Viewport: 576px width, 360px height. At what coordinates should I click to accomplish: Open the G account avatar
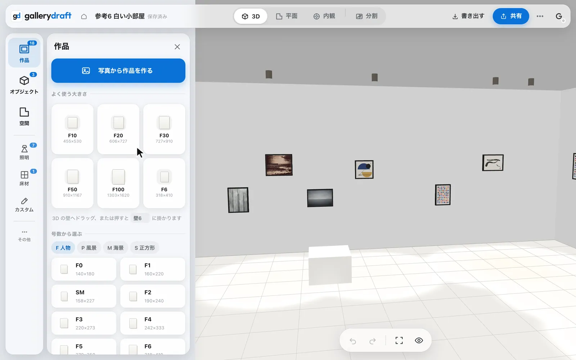pos(559,16)
